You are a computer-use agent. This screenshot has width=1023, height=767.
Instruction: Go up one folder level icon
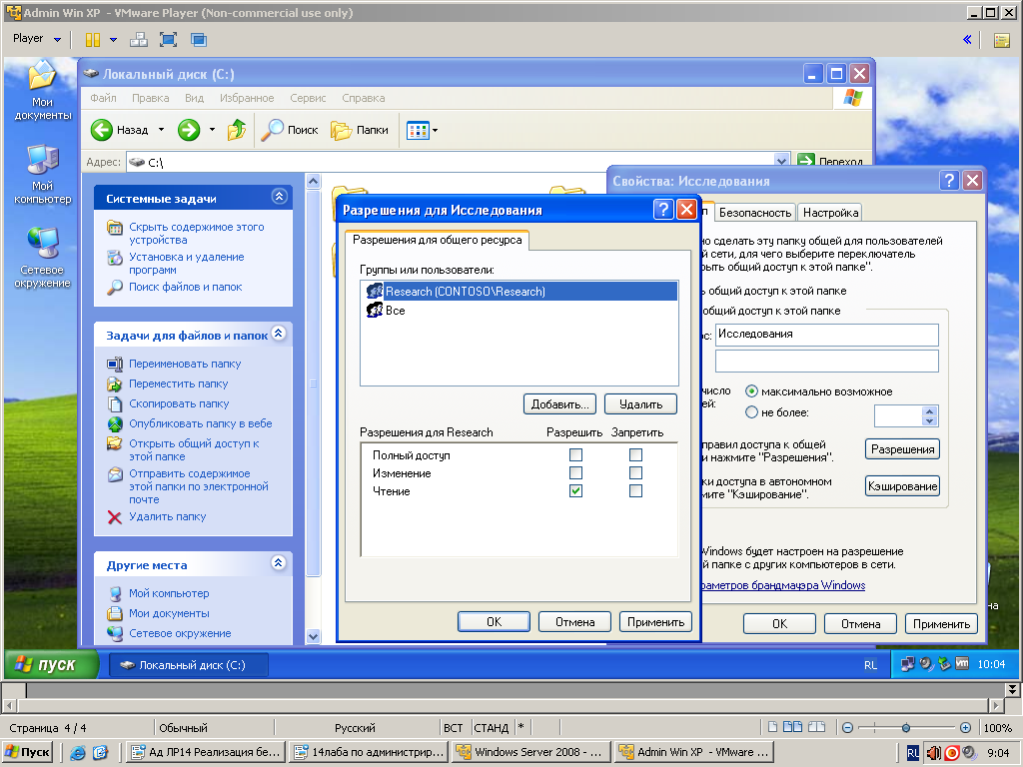[236, 130]
